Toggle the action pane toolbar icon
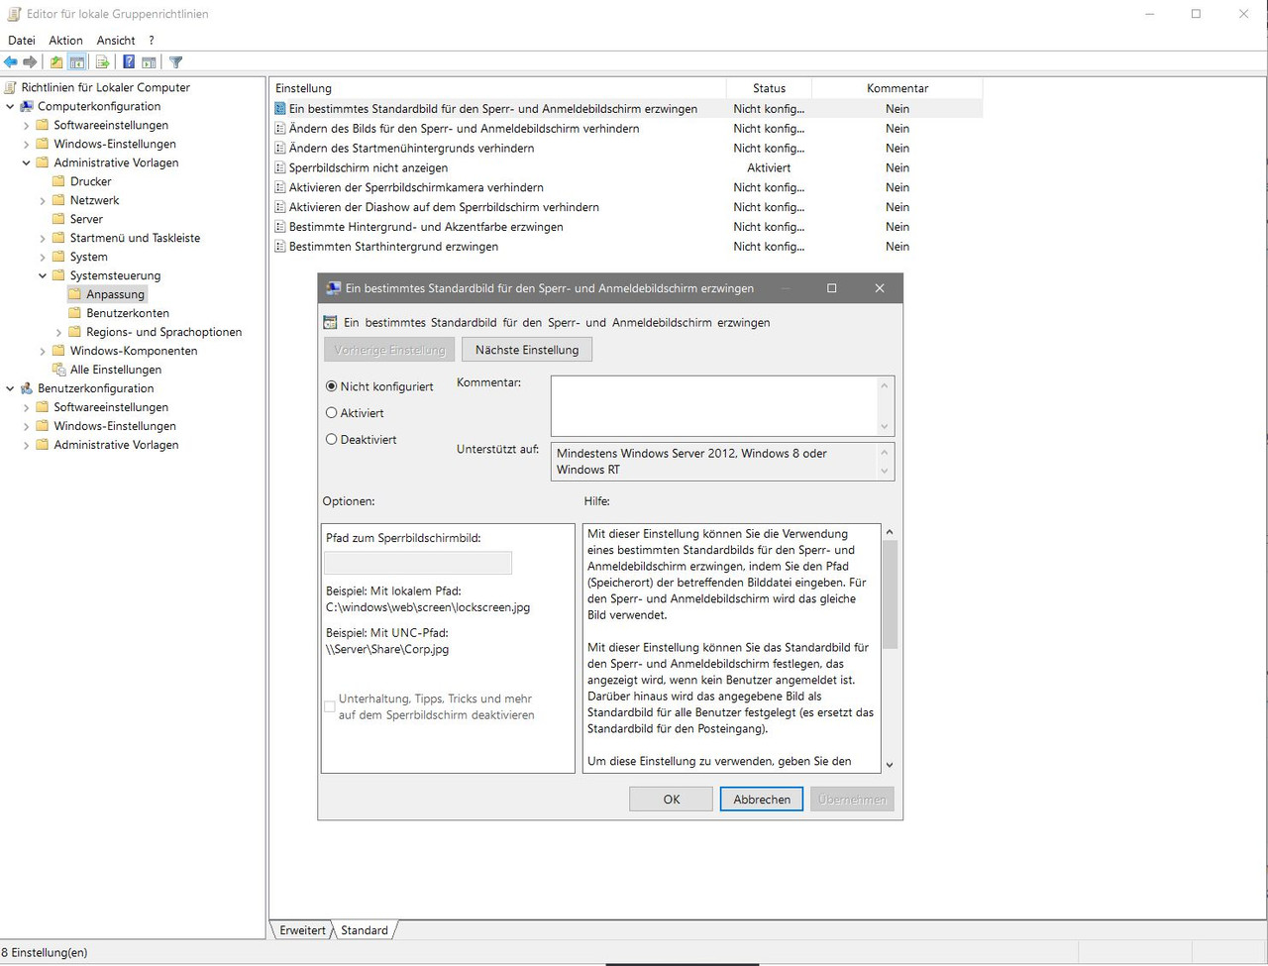Screen dimensions: 1268x966 pos(149,62)
